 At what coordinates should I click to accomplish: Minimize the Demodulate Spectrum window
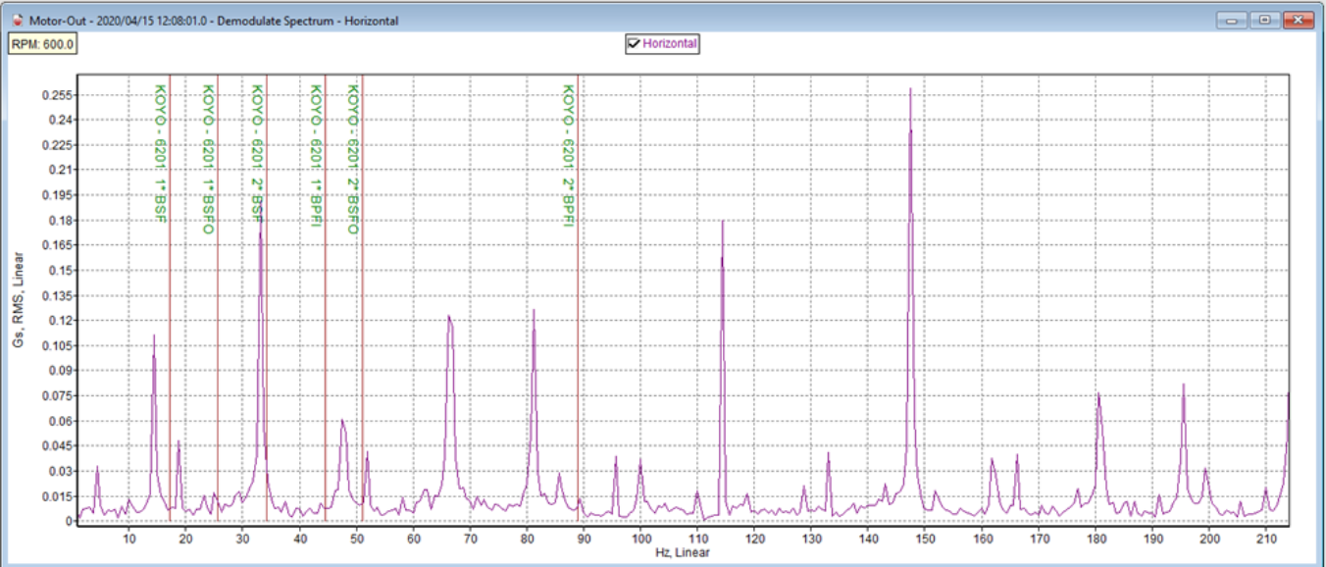(1231, 20)
